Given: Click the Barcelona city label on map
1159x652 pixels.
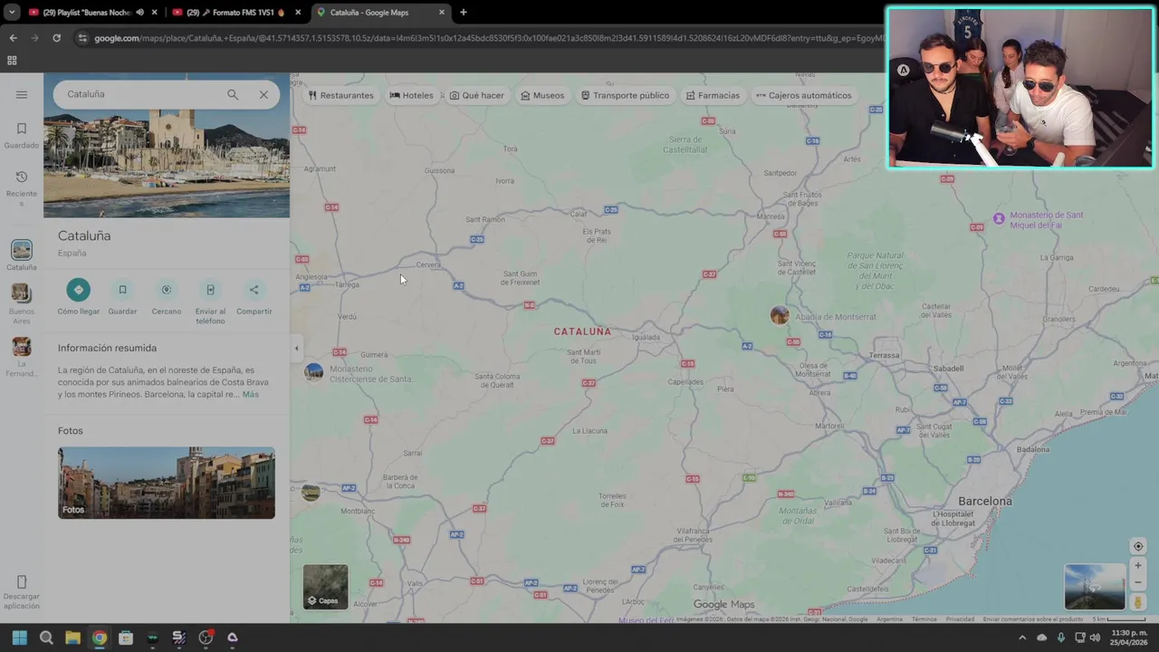Looking at the screenshot, I should click(x=985, y=501).
